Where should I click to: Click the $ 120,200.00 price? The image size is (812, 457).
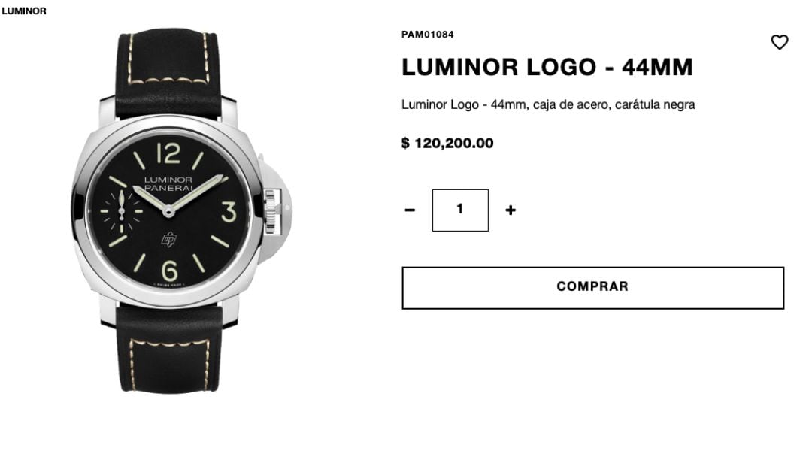click(447, 143)
